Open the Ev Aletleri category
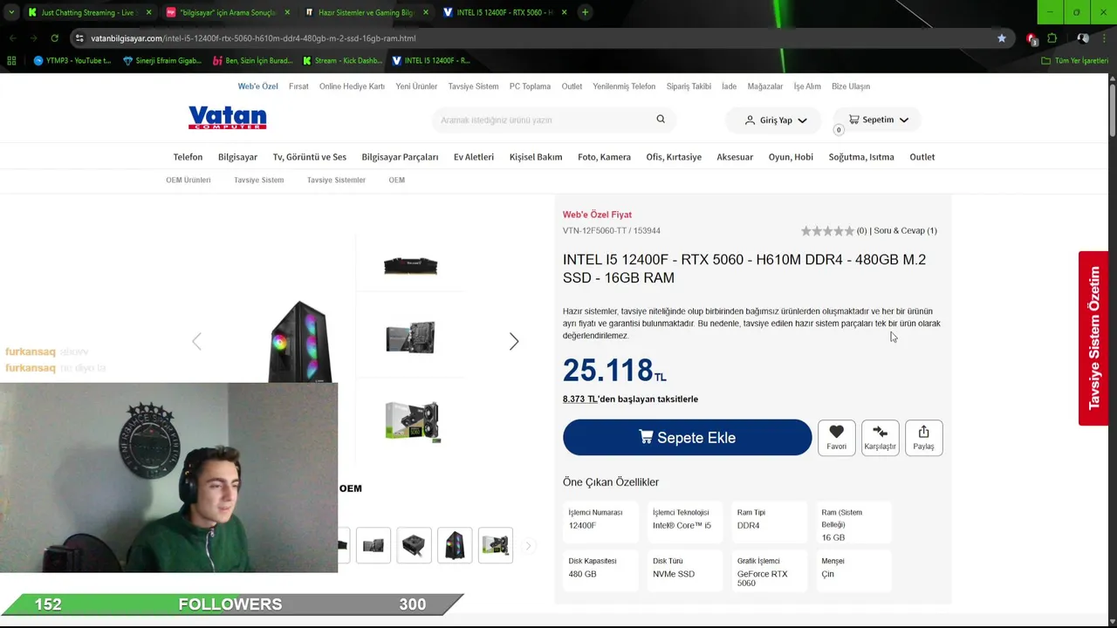 coord(474,157)
